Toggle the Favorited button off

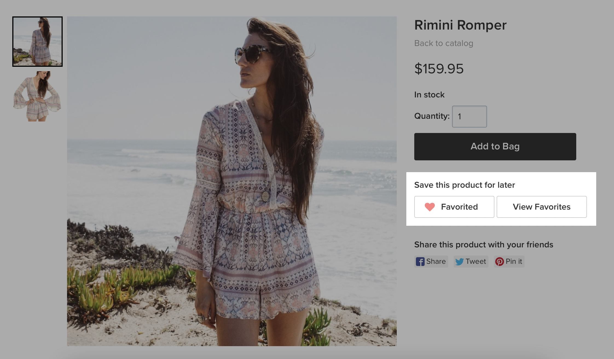pyautogui.click(x=454, y=207)
